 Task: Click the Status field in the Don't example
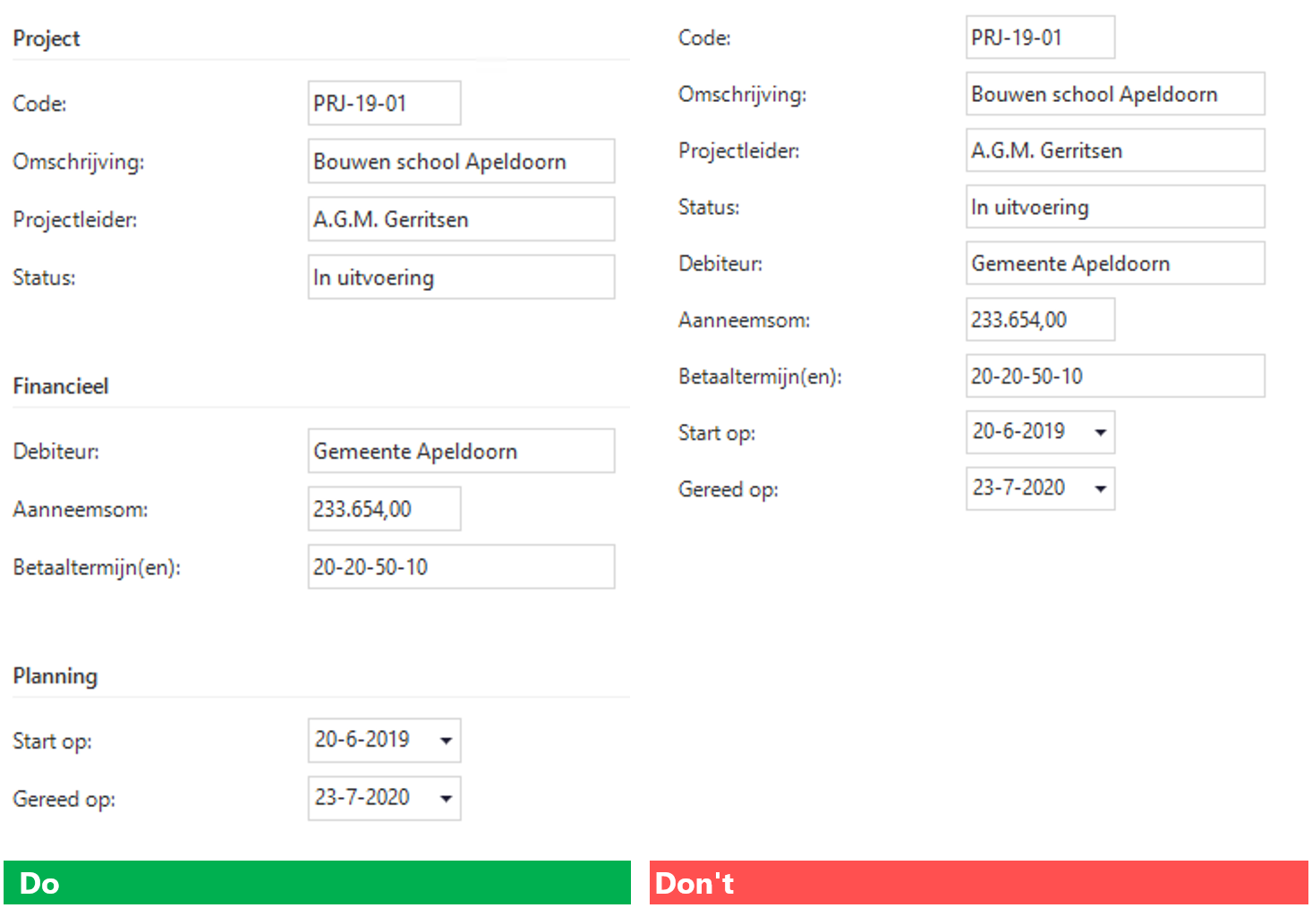(x=1115, y=208)
